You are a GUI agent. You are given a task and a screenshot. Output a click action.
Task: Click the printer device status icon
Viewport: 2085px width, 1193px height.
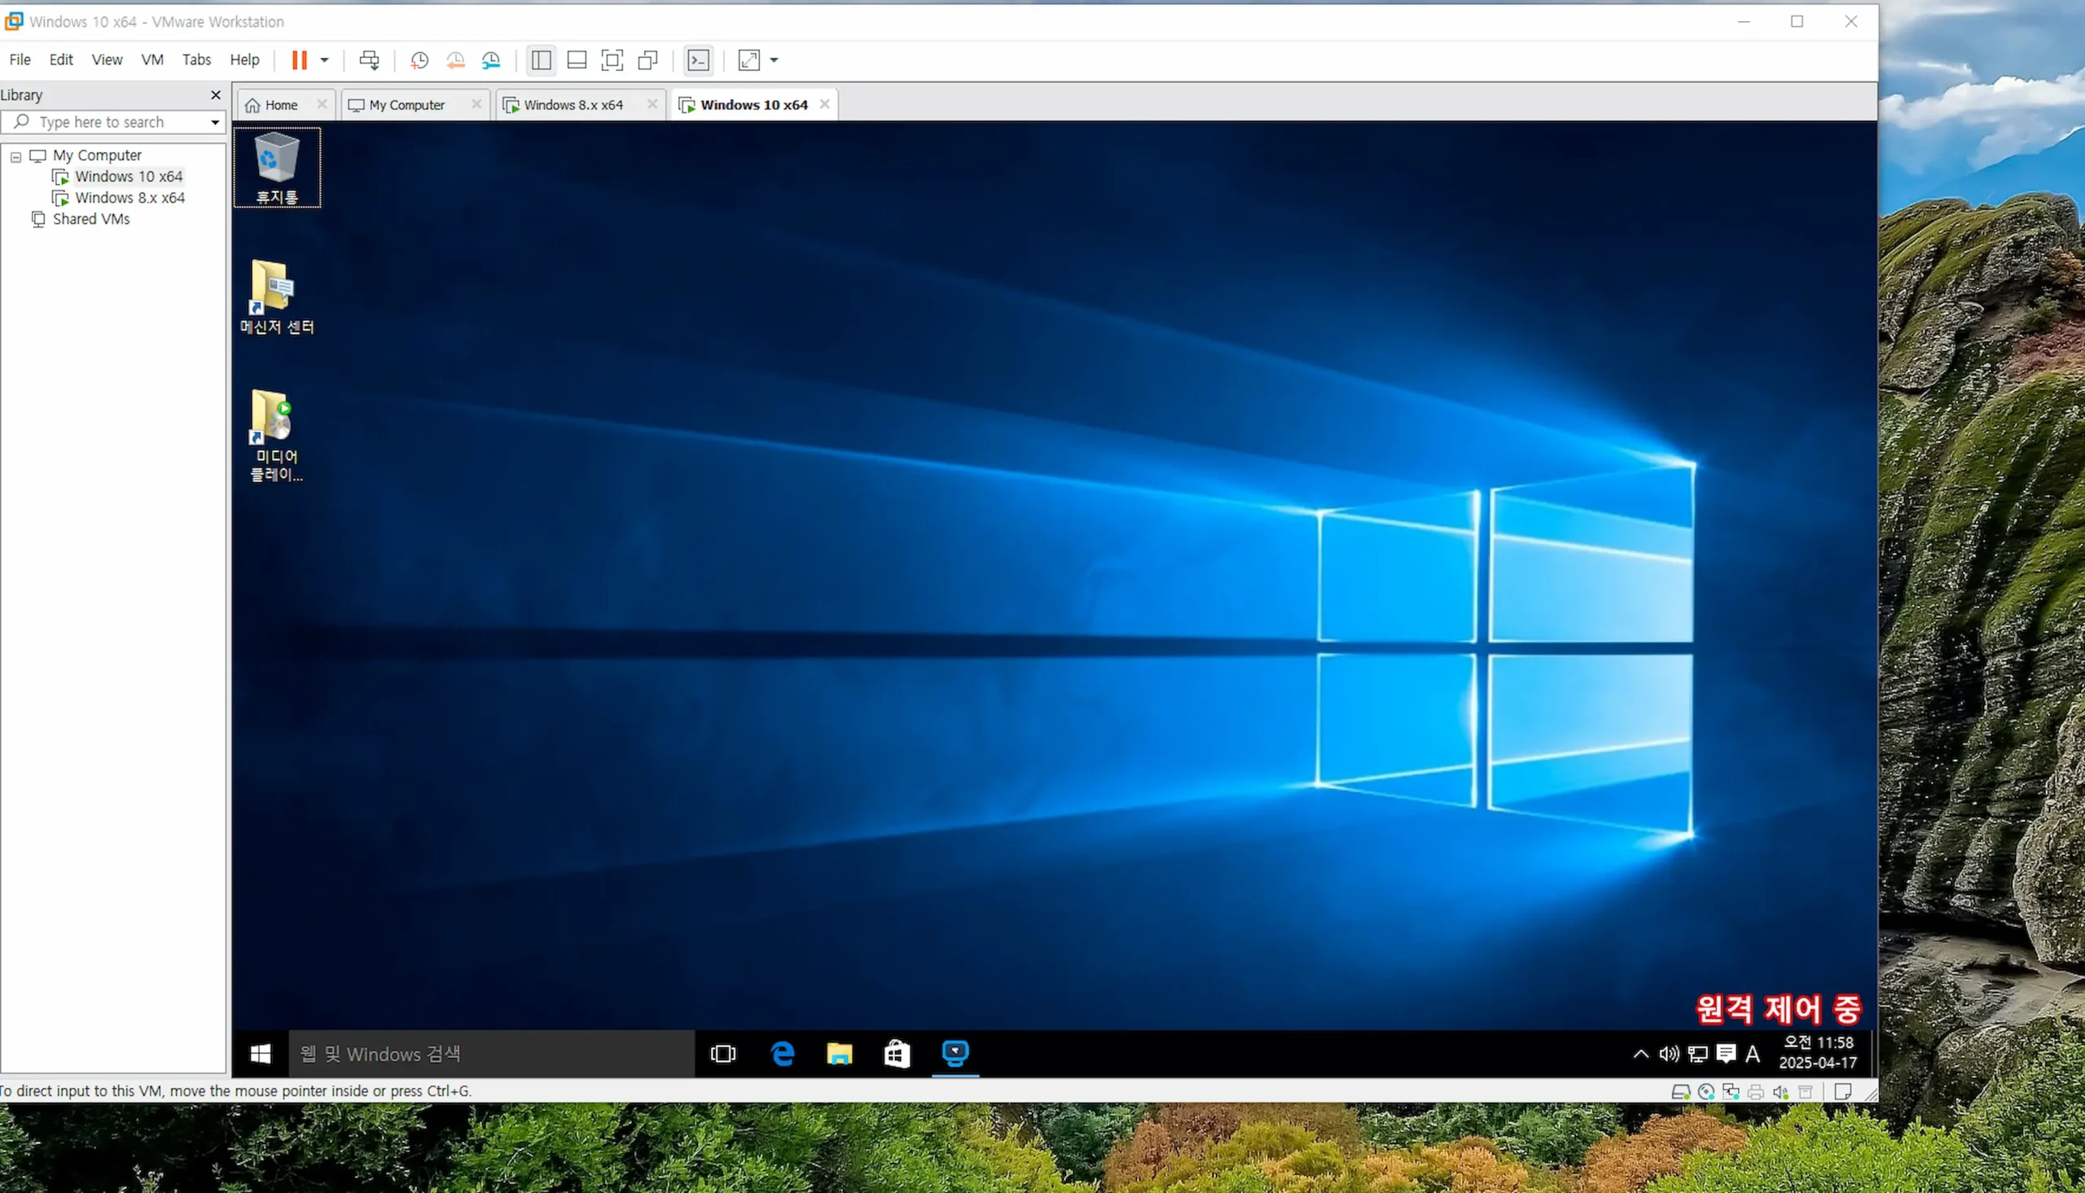pos(1756,1091)
